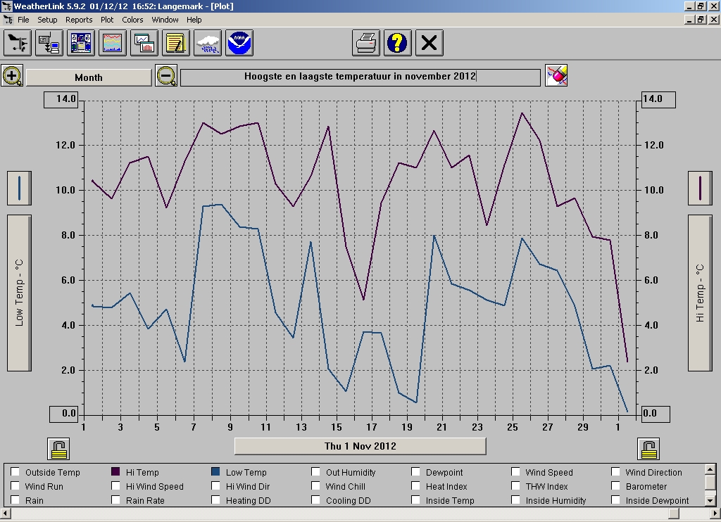721x522 pixels.
Task: Open the Reports menu
Action: (x=79, y=20)
